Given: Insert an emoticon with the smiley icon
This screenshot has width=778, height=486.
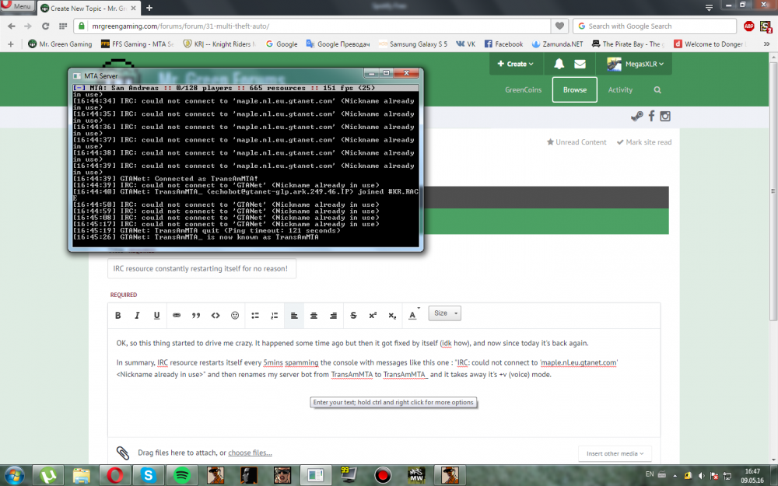Looking at the screenshot, I should click(235, 315).
